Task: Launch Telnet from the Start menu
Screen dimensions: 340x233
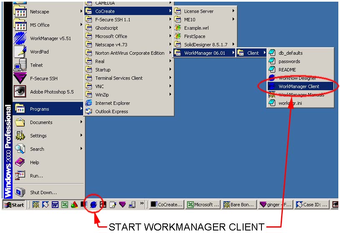Action: click(36, 65)
